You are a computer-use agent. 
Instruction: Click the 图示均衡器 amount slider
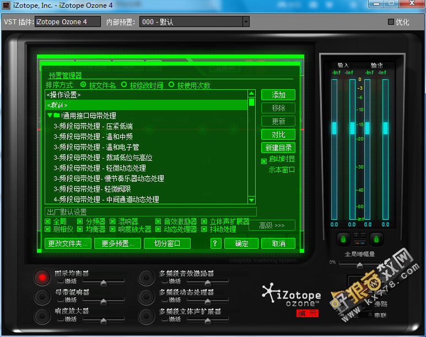click(104, 282)
